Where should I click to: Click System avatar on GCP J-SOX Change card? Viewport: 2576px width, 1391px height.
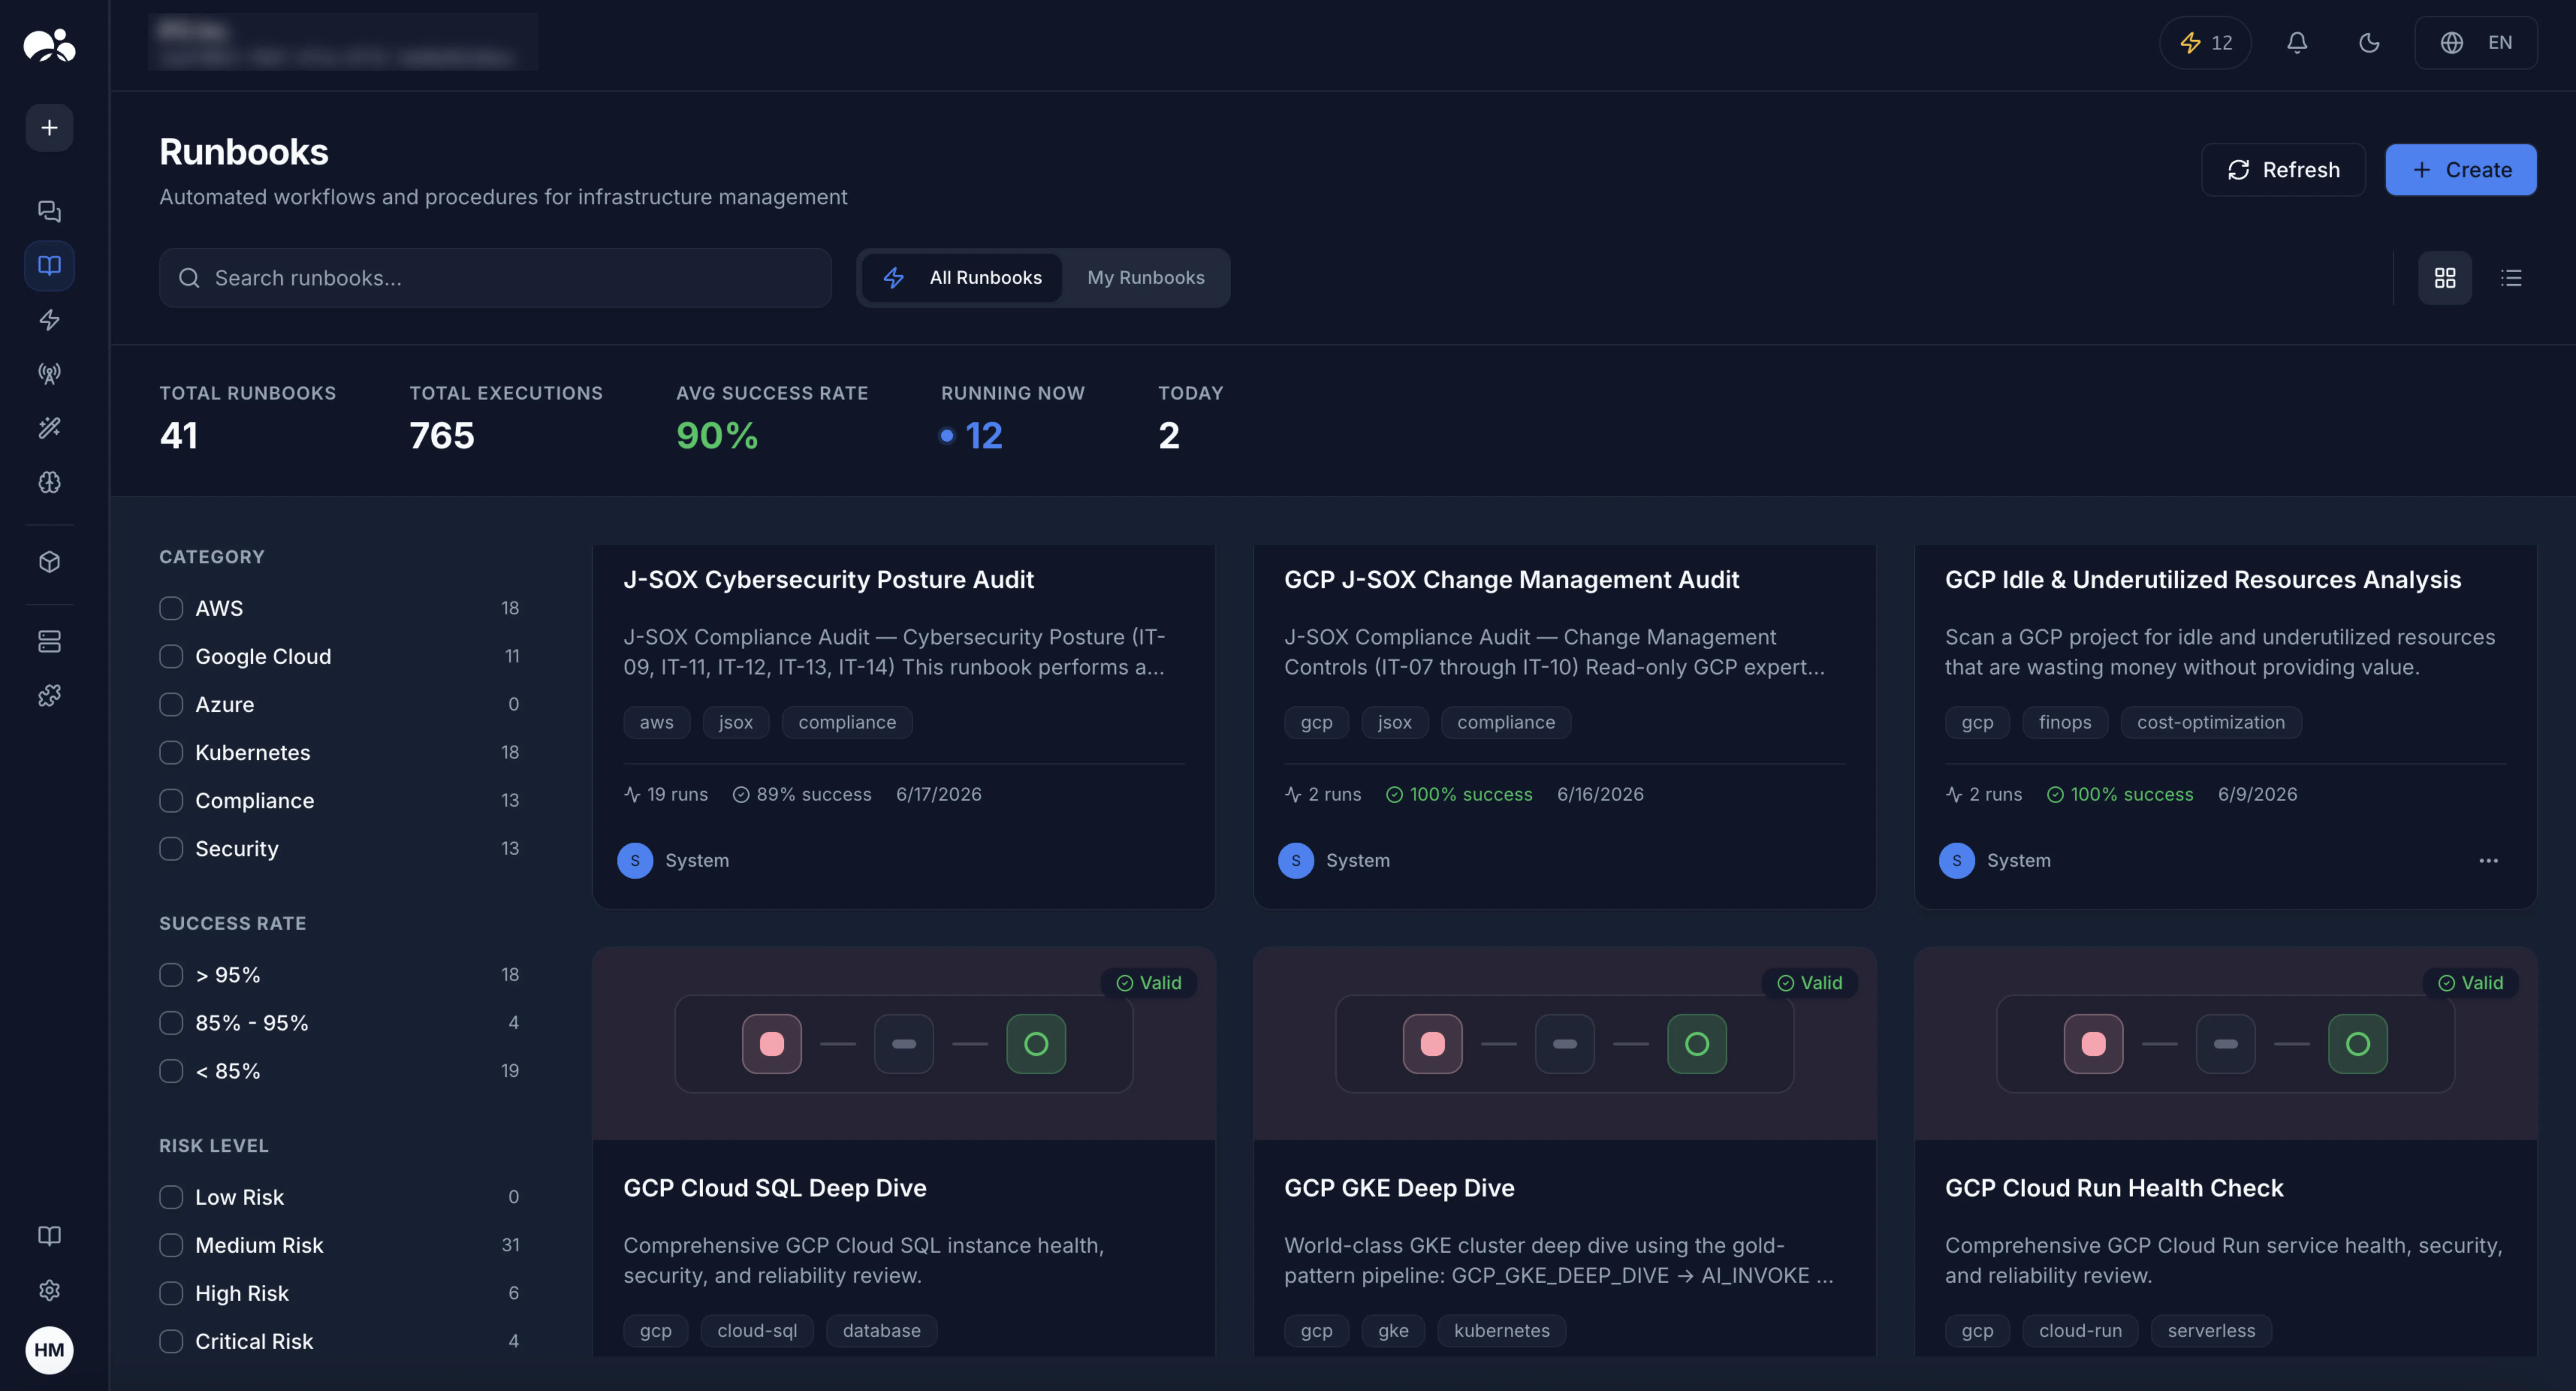[x=1296, y=861]
